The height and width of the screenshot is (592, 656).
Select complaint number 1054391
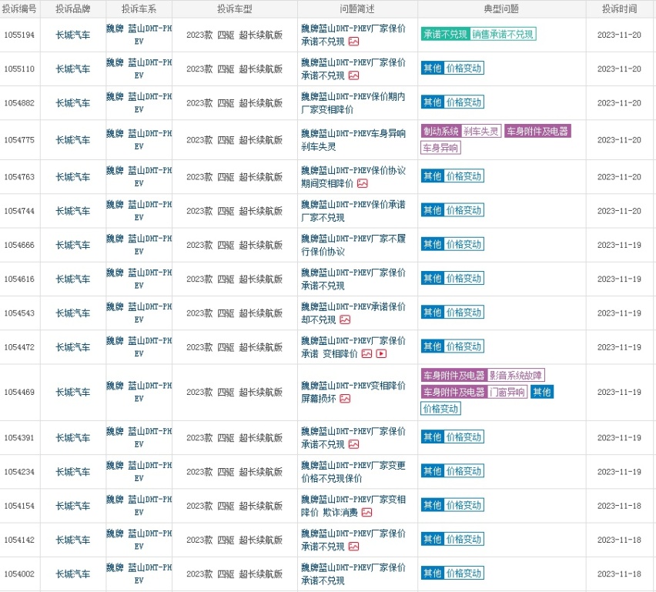click(x=19, y=437)
